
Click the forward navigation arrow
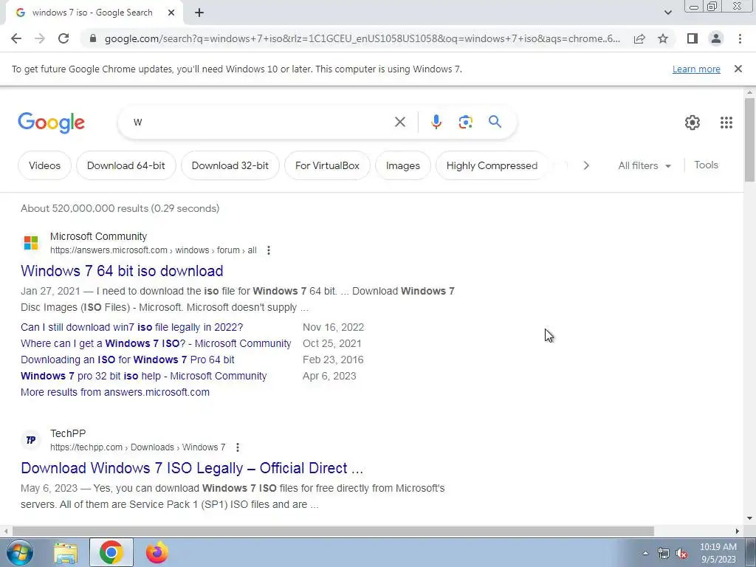coord(40,38)
